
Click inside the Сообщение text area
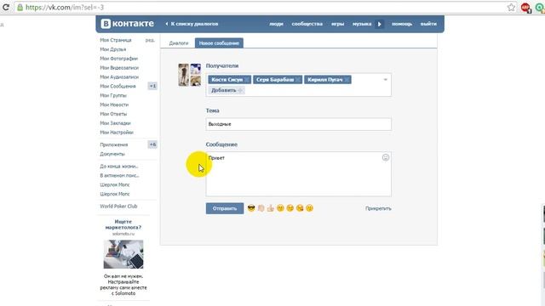click(299, 174)
